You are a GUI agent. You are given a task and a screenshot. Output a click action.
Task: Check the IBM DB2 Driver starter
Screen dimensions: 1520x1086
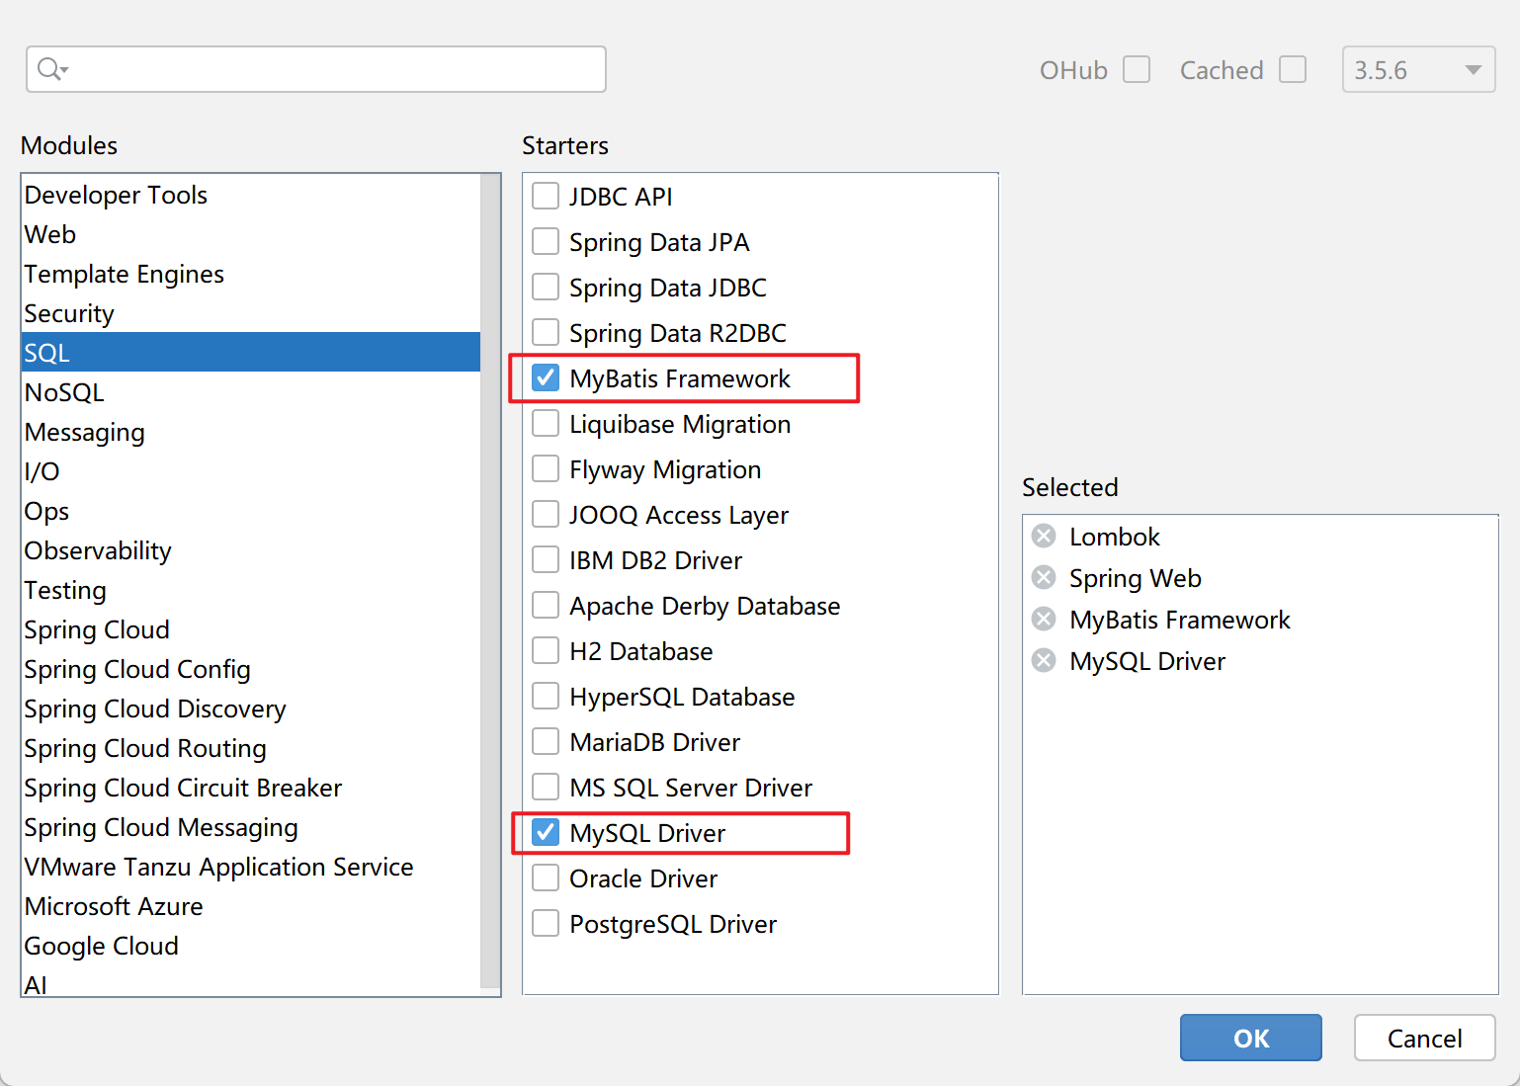pos(546,559)
